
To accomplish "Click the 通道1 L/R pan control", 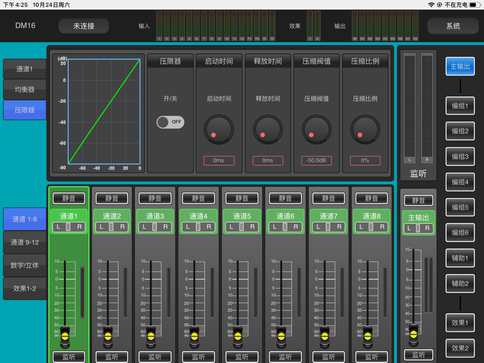I will pos(69,227).
